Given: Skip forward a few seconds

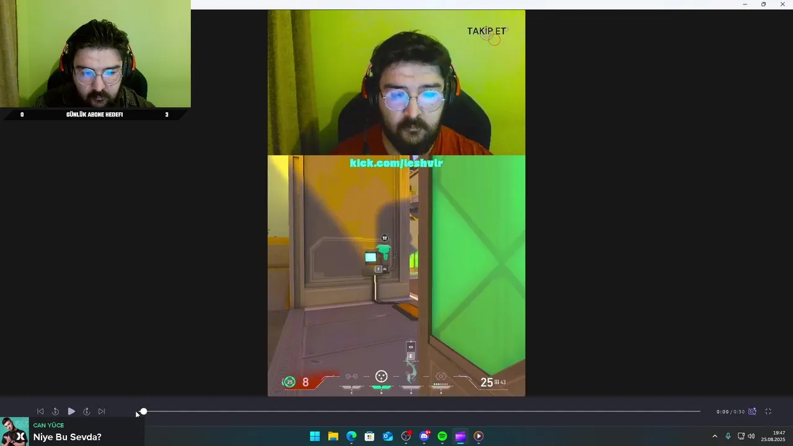Looking at the screenshot, I should [87, 411].
